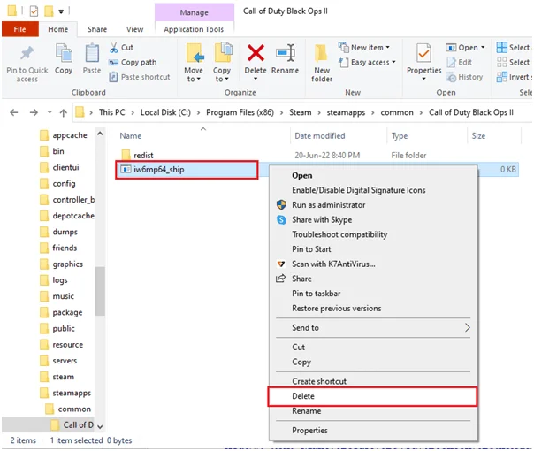The image size is (534, 451).
Task: Create a New folder from ribbon
Action: click(322, 63)
